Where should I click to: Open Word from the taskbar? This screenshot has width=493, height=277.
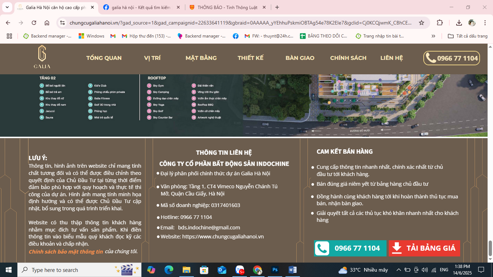pos(292,270)
